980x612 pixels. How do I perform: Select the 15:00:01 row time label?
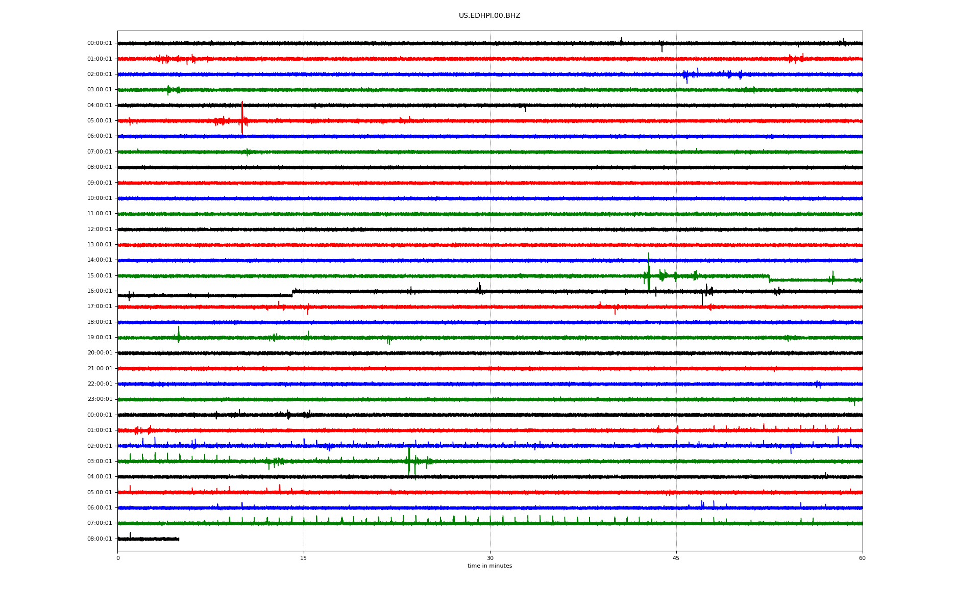(x=100, y=275)
